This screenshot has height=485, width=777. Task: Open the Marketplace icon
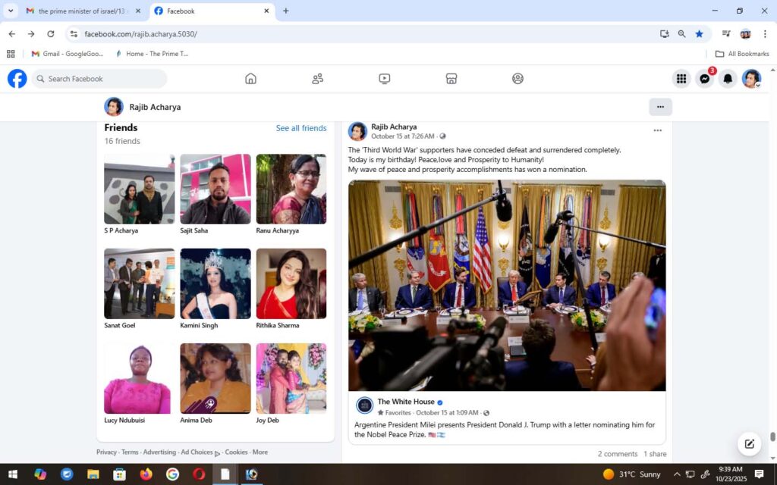click(451, 79)
